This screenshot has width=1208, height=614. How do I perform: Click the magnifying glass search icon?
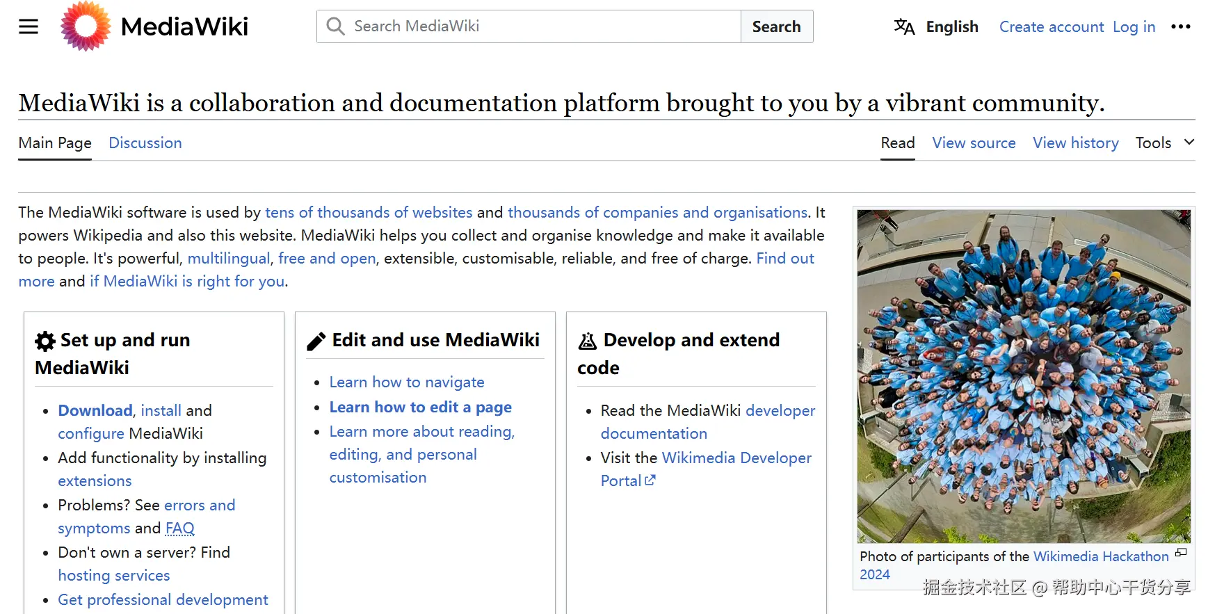tap(336, 26)
